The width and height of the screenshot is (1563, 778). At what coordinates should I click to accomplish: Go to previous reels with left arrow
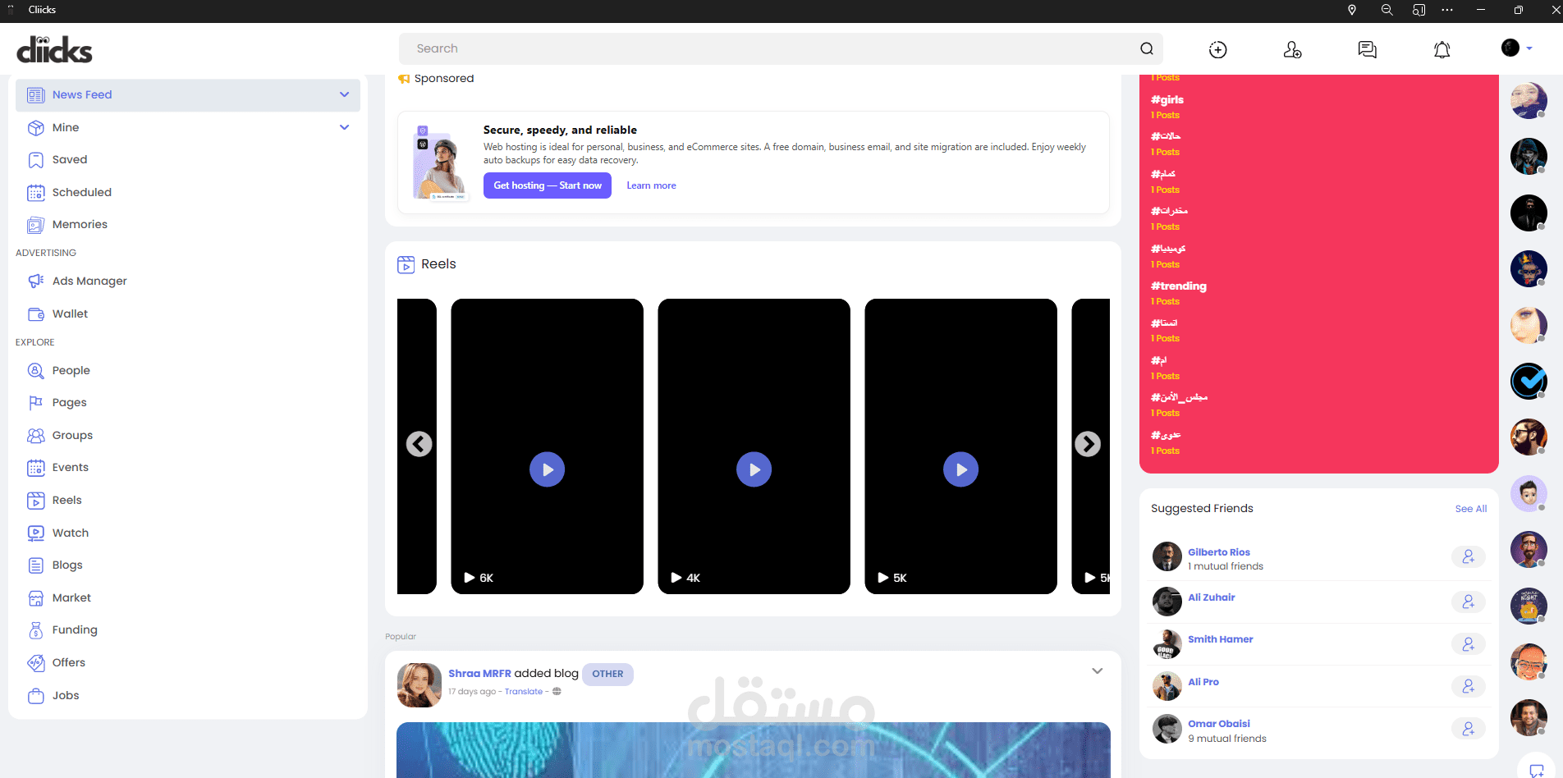419,444
